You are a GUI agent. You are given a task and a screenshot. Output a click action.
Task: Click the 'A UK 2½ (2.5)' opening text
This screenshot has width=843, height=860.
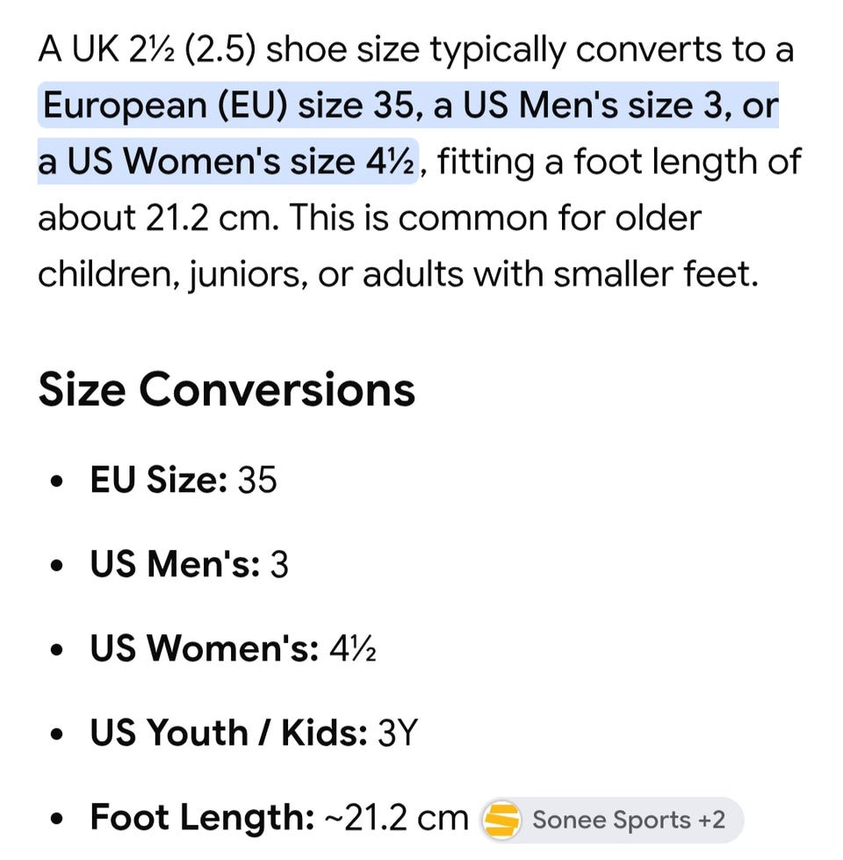click(147, 50)
